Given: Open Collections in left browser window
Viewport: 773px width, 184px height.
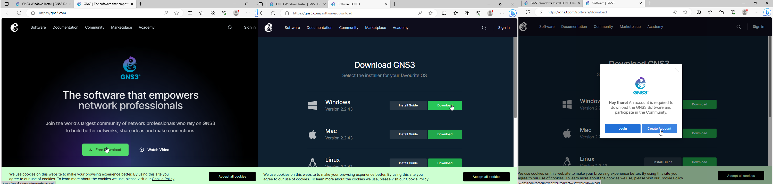Looking at the screenshot, I should coord(213,13).
